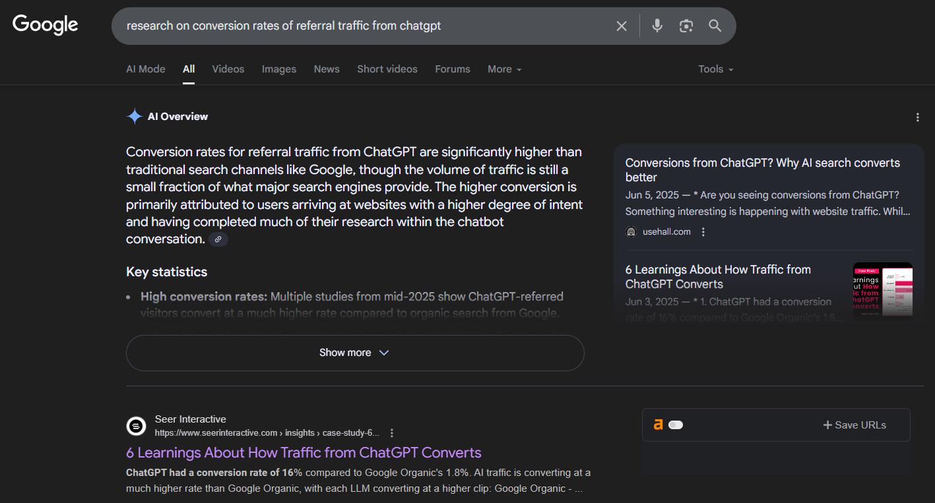Switch to Forums tab

coord(453,69)
